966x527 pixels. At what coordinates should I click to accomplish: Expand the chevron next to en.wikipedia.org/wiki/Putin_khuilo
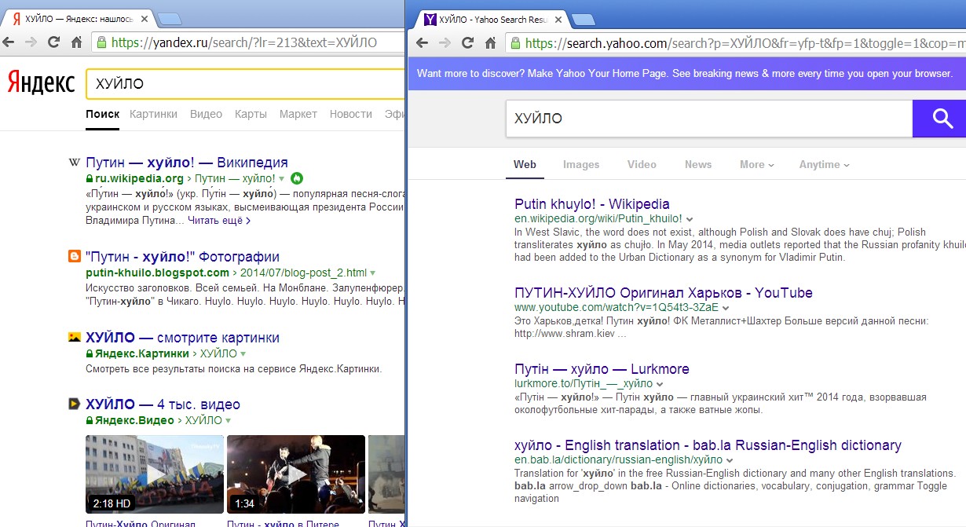click(x=690, y=219)
